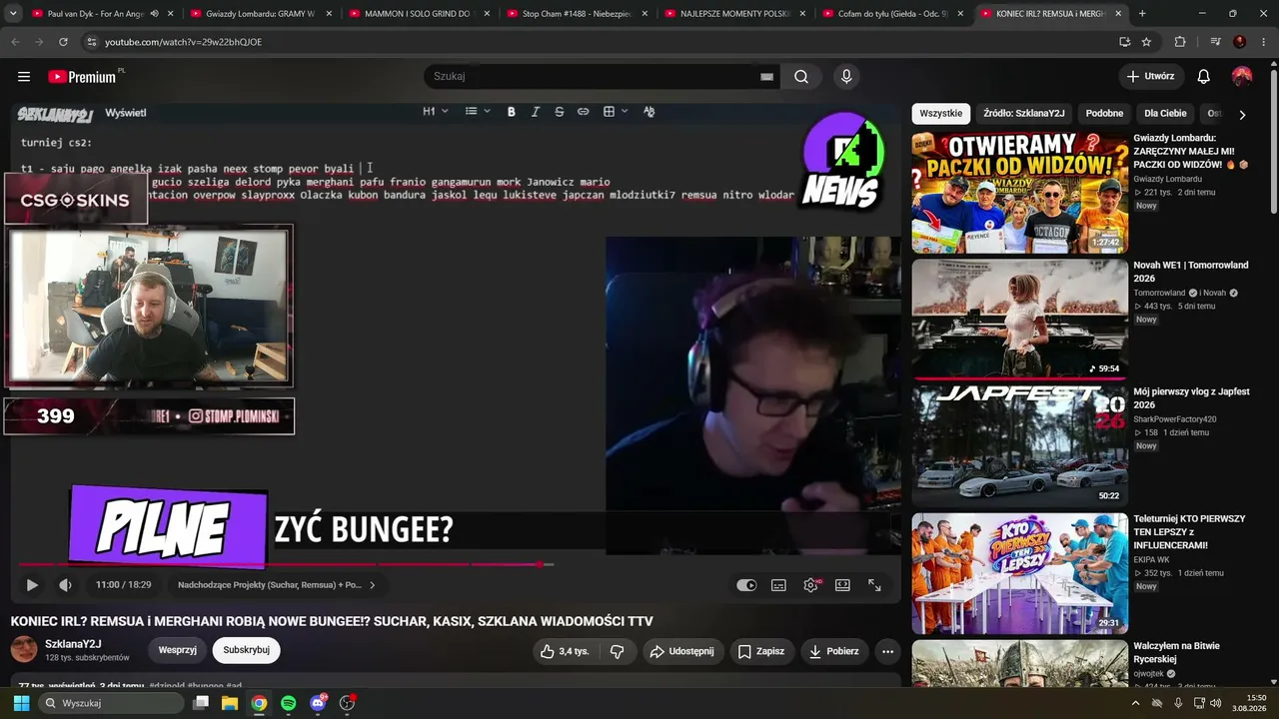Select the Podobne filter chip
Screen dimensions: 1279x719
[x=1104, y=114]
